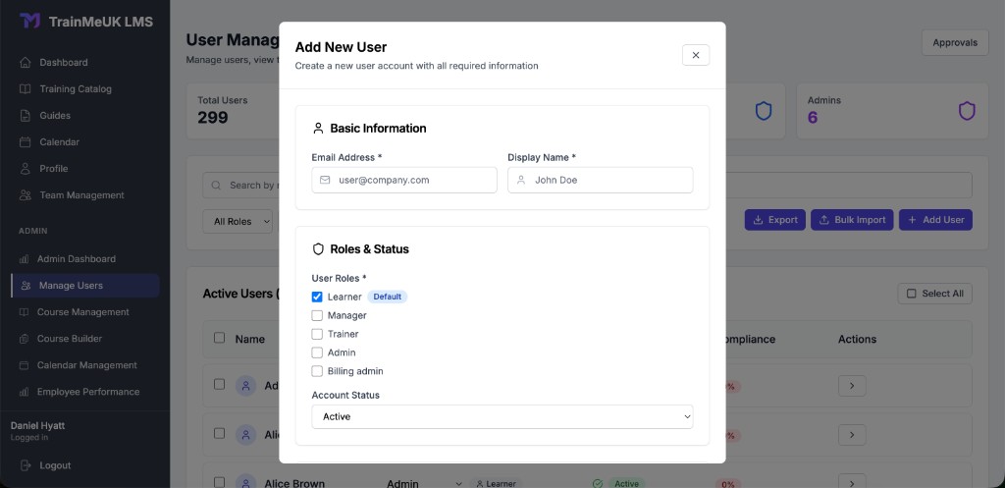The image size is (1005, 488).
Task: Click the sidebar Calendar icon
Action: (25, 141)
